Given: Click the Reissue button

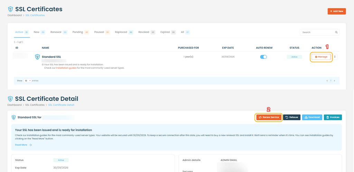Looking at the screenshot, I should pyautogui.click(x=292, y=117).
